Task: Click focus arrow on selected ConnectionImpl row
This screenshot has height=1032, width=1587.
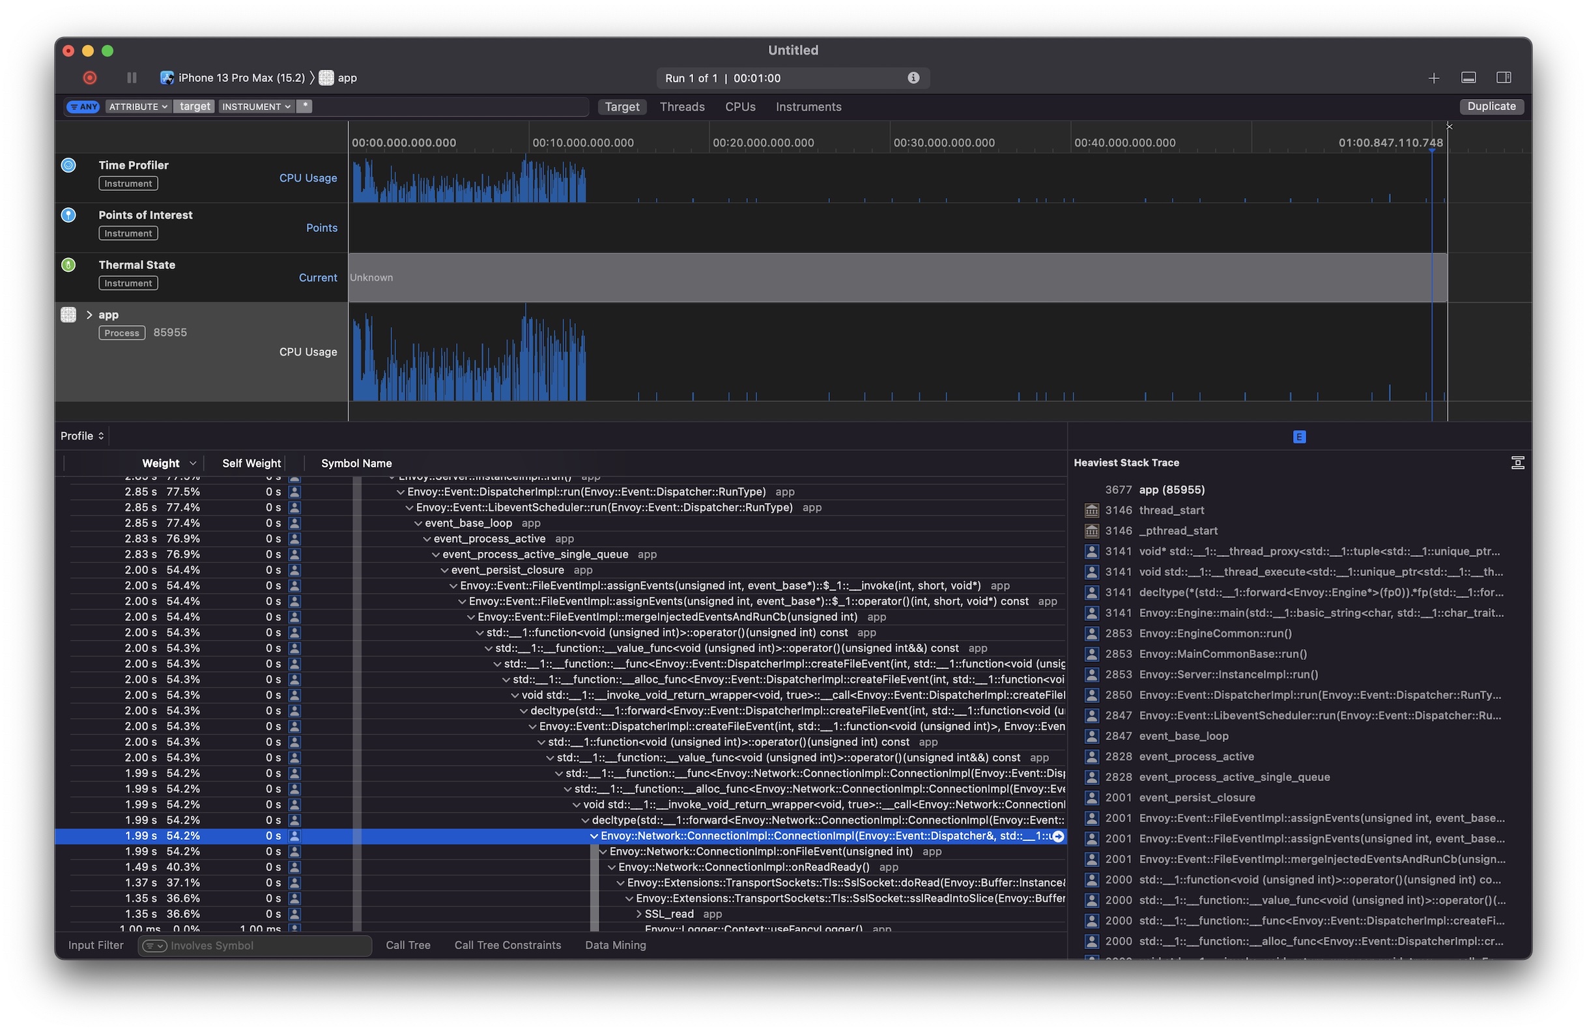Action: point(1057,837)
